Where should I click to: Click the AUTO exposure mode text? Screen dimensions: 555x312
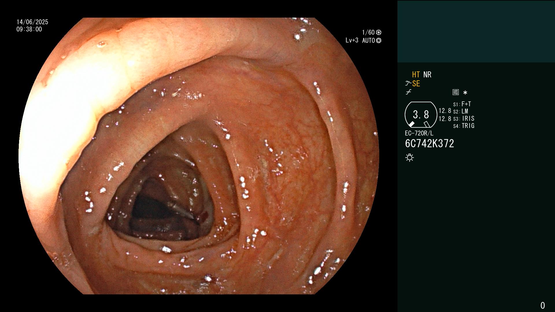[x=369, y=40]
